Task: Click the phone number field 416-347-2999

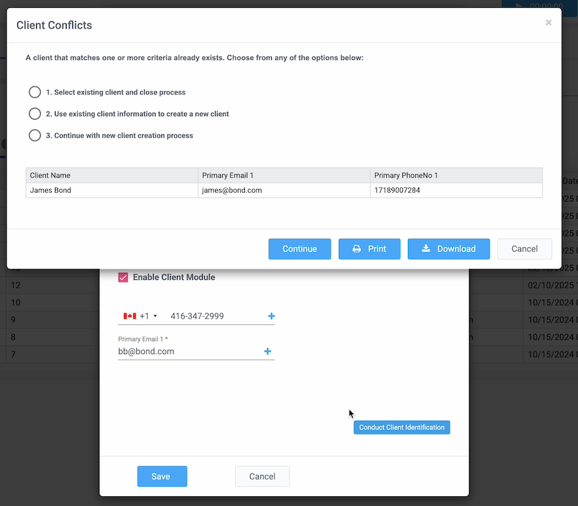Action: (213, 316)
